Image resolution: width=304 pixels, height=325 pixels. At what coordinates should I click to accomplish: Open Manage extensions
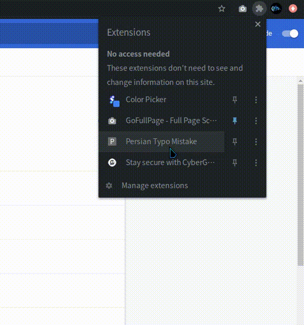(x=155, y=186)
